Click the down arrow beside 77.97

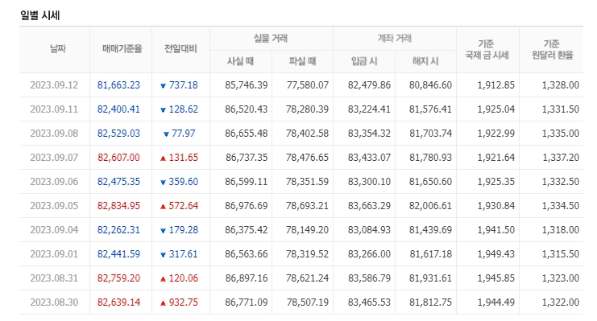point(166,134)
